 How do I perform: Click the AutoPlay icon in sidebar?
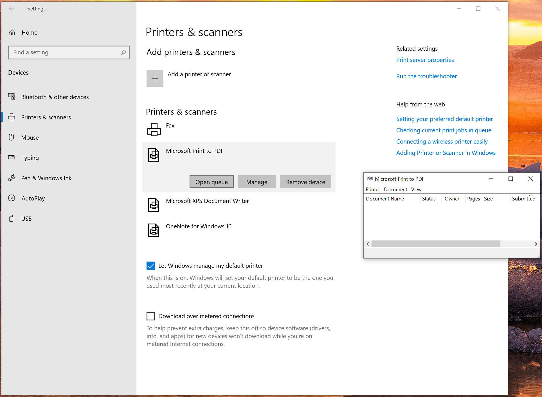pyautogui.click(x=12, y=198)
